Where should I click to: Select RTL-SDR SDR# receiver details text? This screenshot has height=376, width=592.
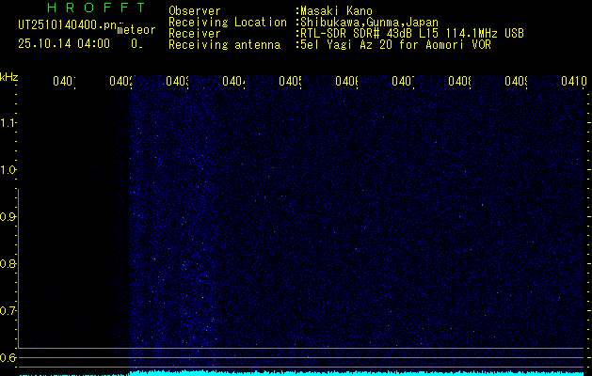412,34
